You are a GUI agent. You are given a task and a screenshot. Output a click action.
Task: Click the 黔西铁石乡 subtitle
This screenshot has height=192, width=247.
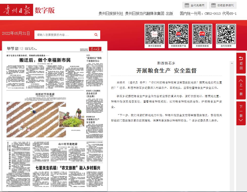point(166,63)
